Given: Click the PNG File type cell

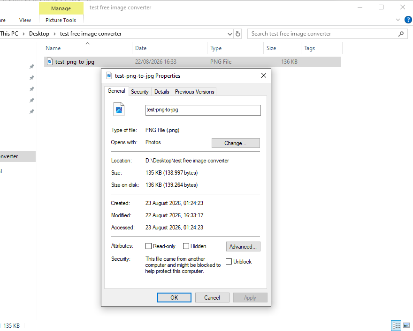Looking at the screenshot, I should click(x=221, y=62).
